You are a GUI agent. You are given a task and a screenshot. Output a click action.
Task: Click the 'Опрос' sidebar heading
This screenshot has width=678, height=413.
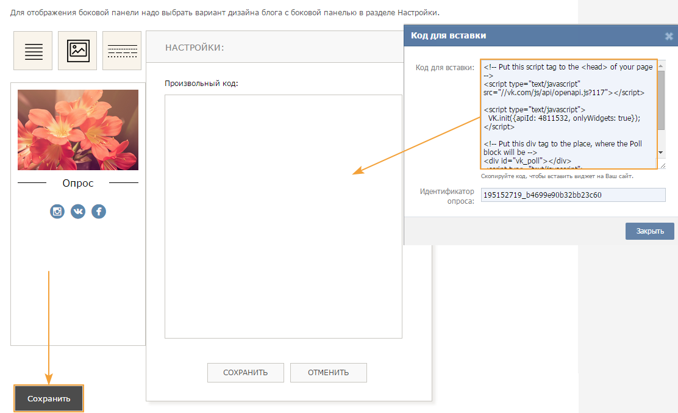pos(78,183)
